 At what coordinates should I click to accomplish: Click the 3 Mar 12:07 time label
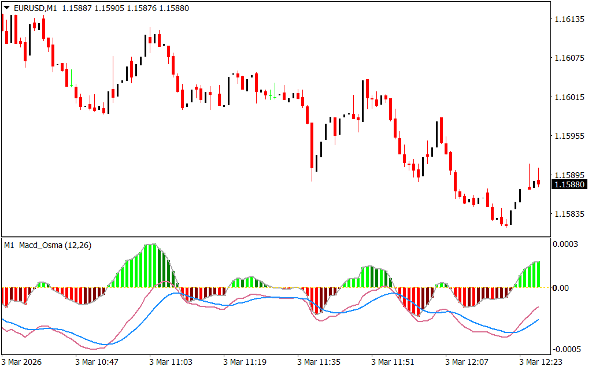[x=467, y=362]
